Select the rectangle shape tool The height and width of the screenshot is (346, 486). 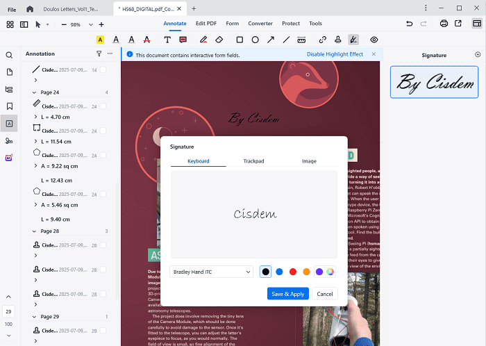point(240,40)
